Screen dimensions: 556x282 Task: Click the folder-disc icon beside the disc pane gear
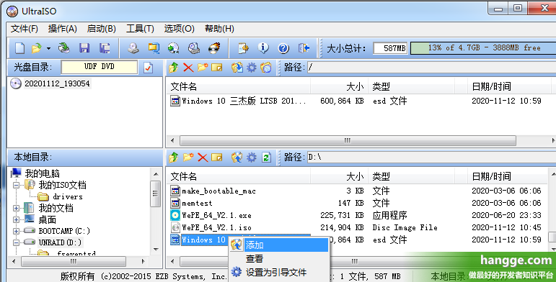266,67
